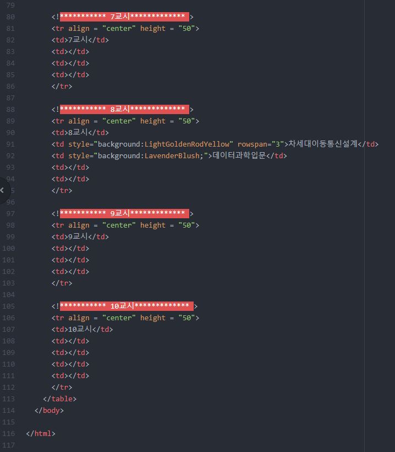Click the </html> closing tag

tap(41, 434)
